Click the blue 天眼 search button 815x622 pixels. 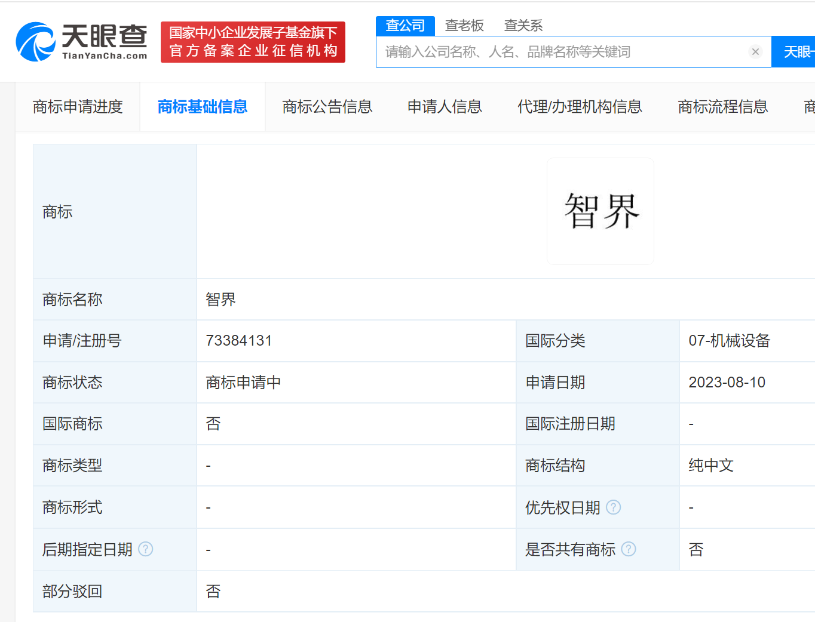[x=795, y=52]
